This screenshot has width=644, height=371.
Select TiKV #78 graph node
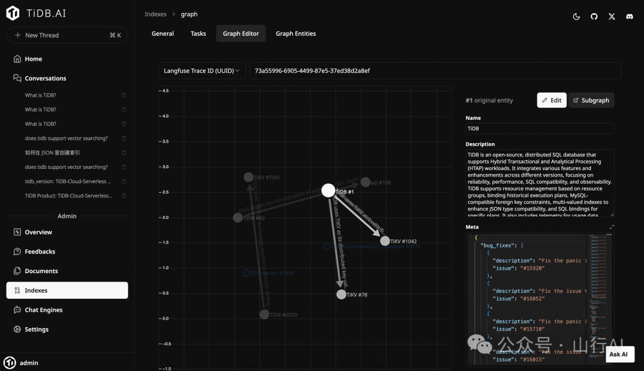coord(341,294)
